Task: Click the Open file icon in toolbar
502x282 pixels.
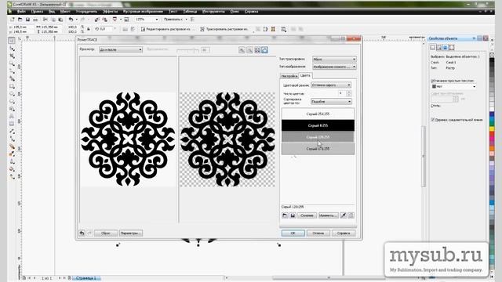Action: pos(20,20)
